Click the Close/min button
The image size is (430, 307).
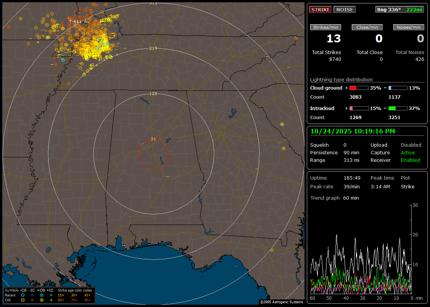367,27
